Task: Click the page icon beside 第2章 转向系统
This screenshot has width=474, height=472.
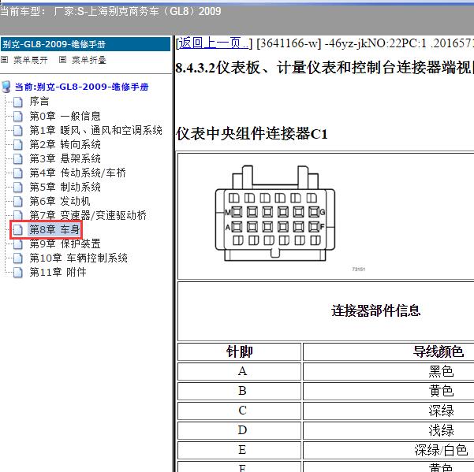Action: click(x=18, y=145)
